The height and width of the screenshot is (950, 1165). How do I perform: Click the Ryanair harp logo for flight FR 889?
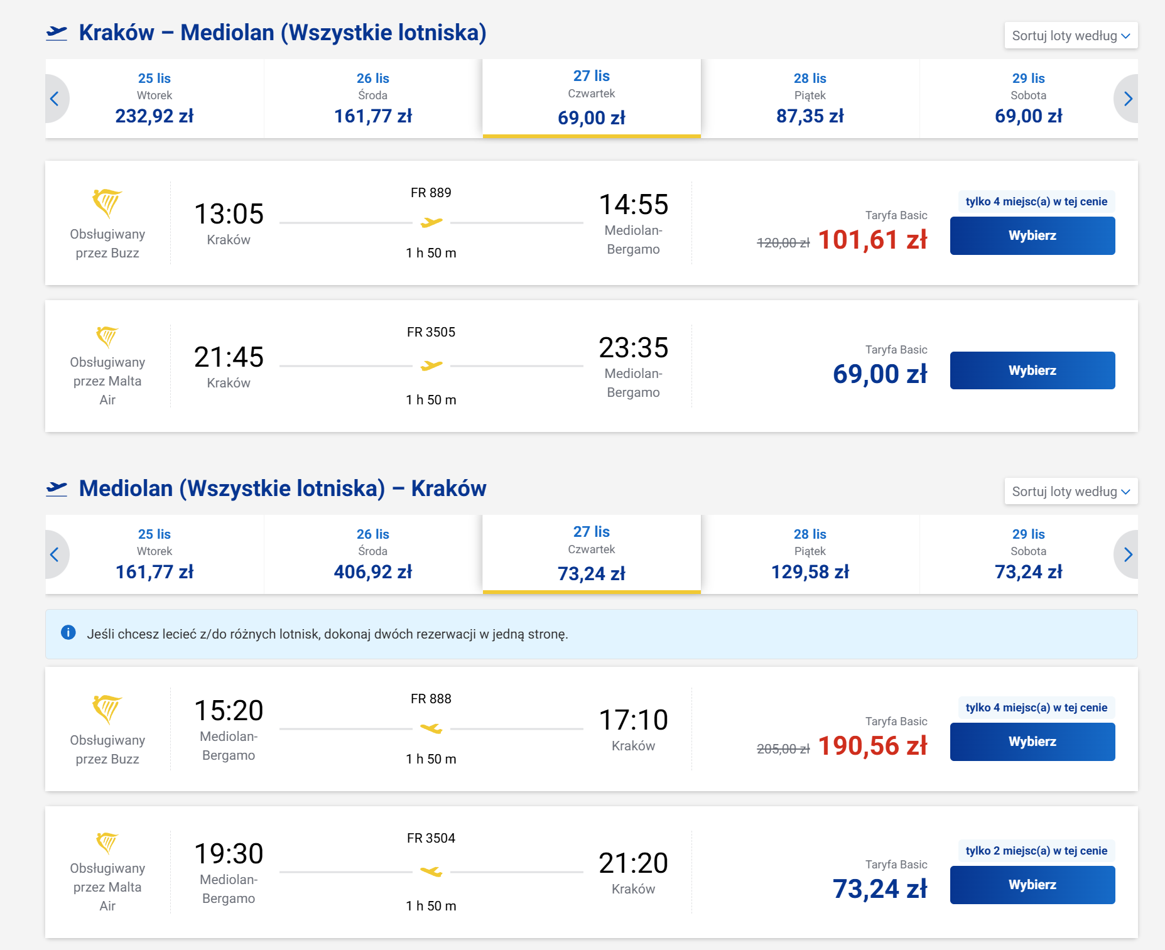(x=107, y=203)
